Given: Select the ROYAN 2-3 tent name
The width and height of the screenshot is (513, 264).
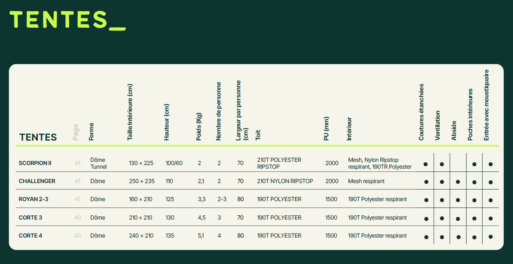Looking at the screenshot, I should (33, 200).
